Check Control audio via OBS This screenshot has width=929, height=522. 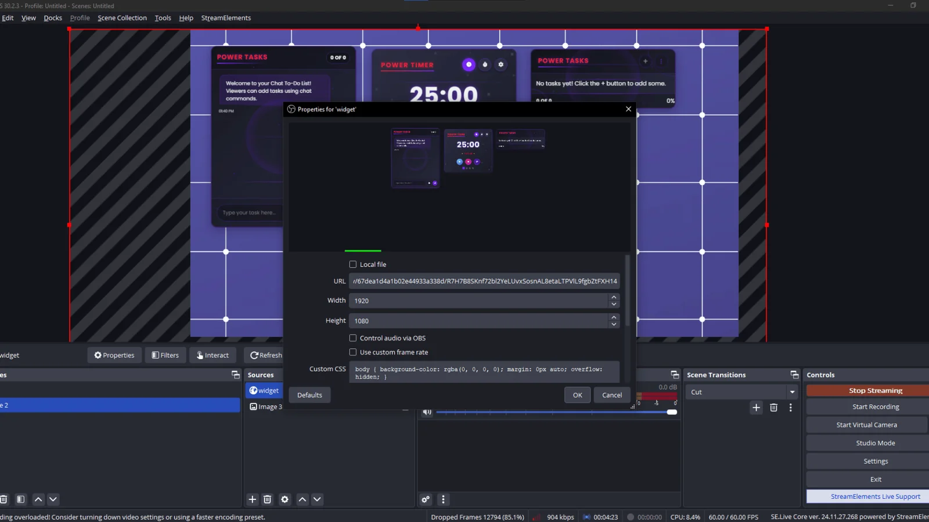click(x=353, y=338)
